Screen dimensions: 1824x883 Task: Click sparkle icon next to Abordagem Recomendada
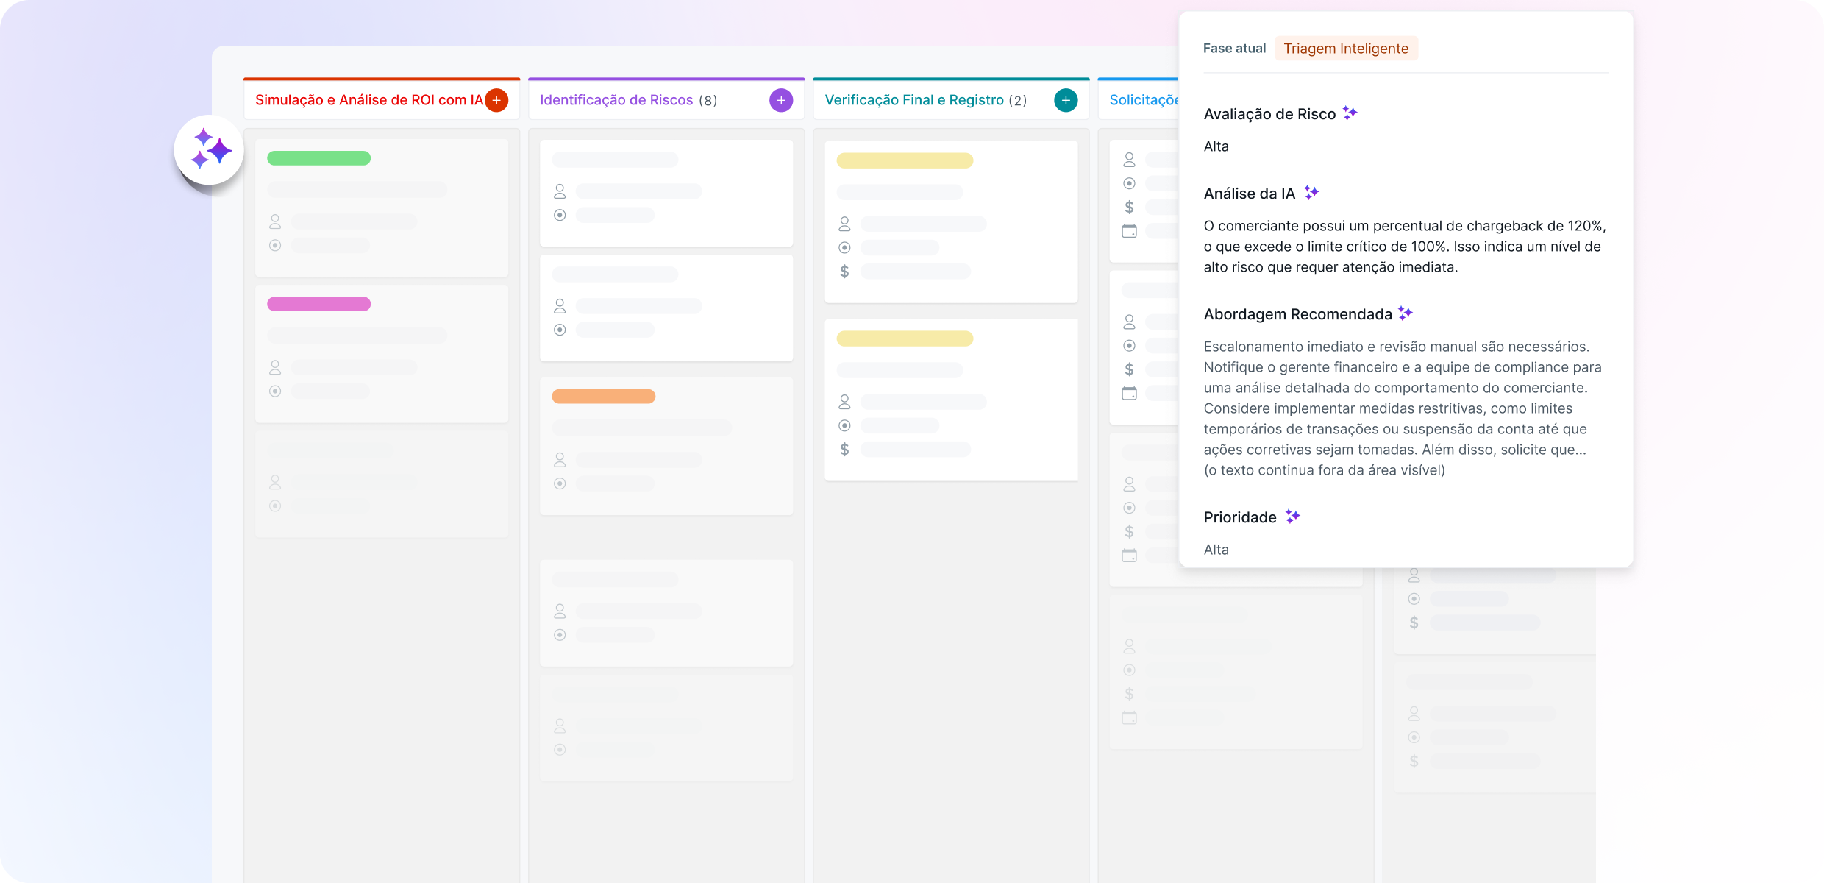[1406, 313]
